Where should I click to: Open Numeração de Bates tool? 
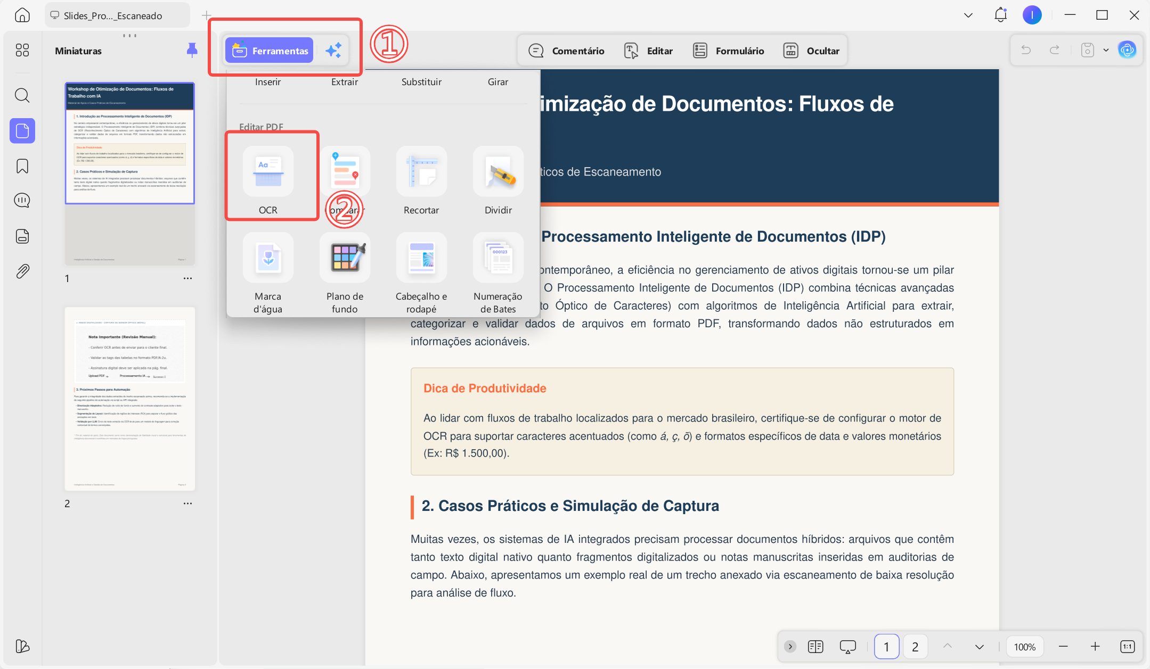coord(498,272)
